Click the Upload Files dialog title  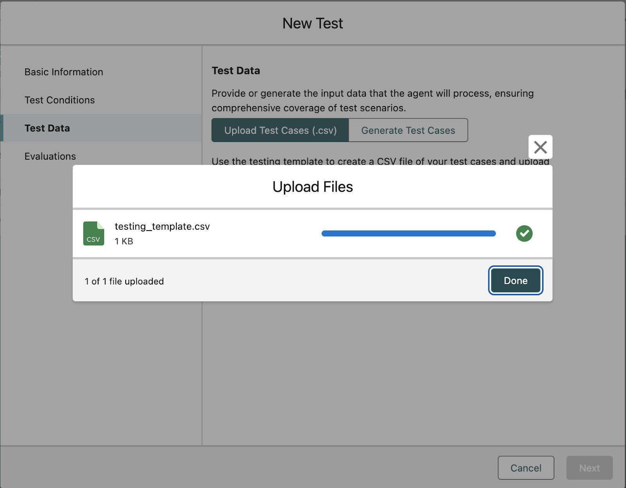coord(313,187)
